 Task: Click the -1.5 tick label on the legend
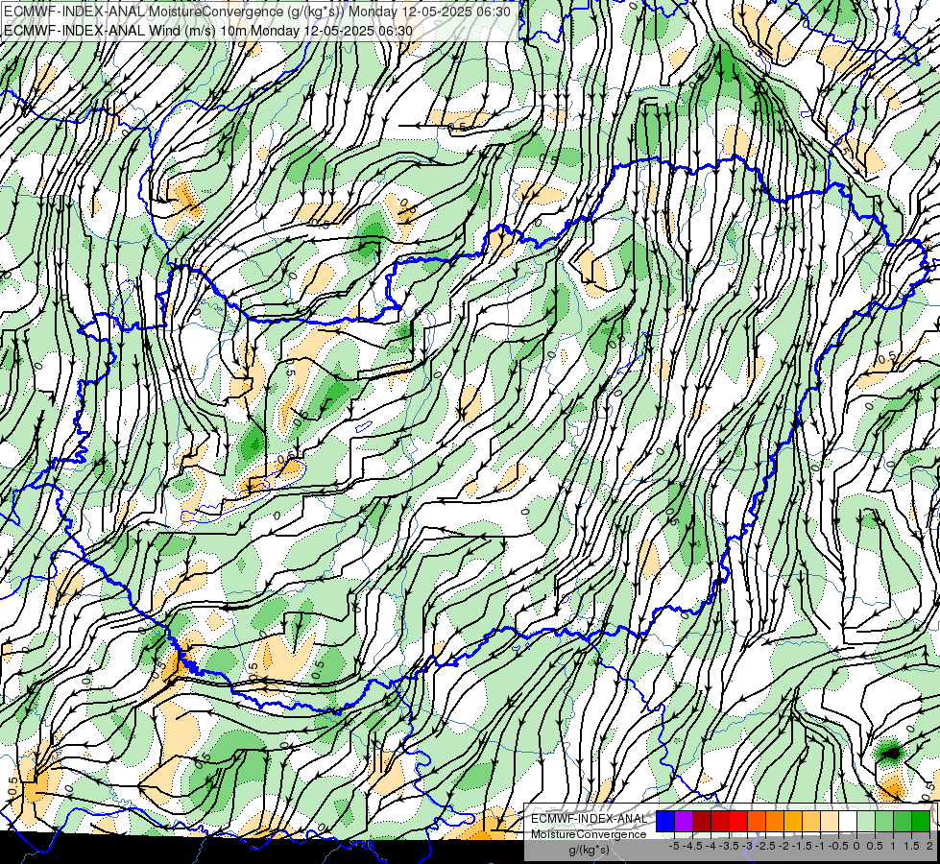(802, 846)
